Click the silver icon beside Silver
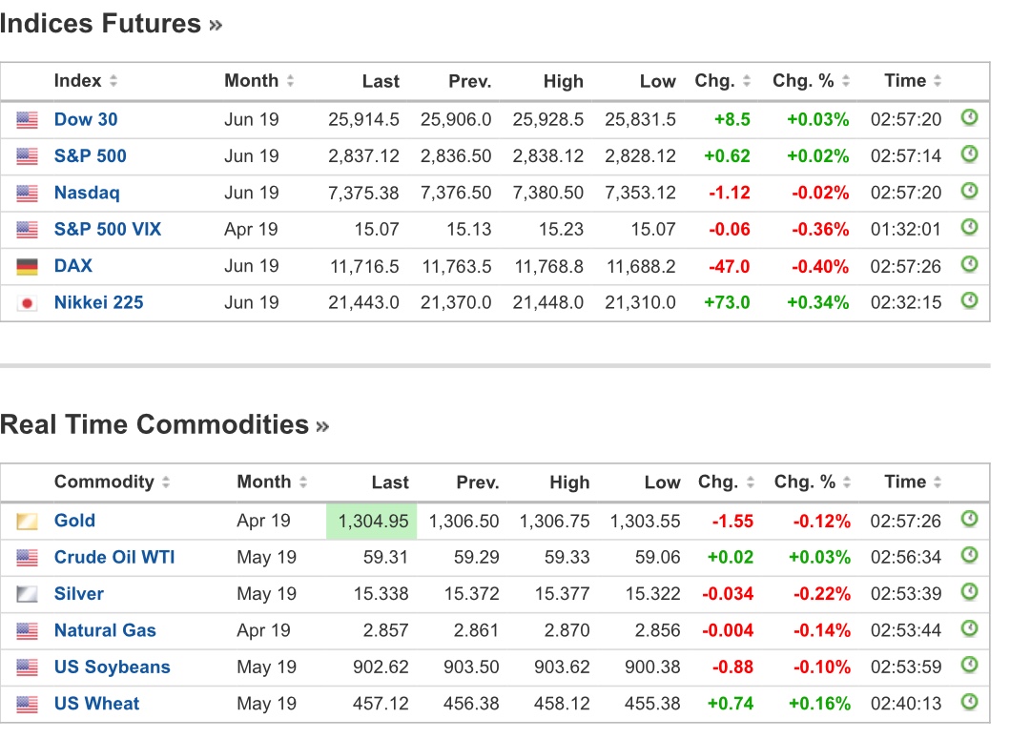1010x739 pixels. click(x=27, y=595)
